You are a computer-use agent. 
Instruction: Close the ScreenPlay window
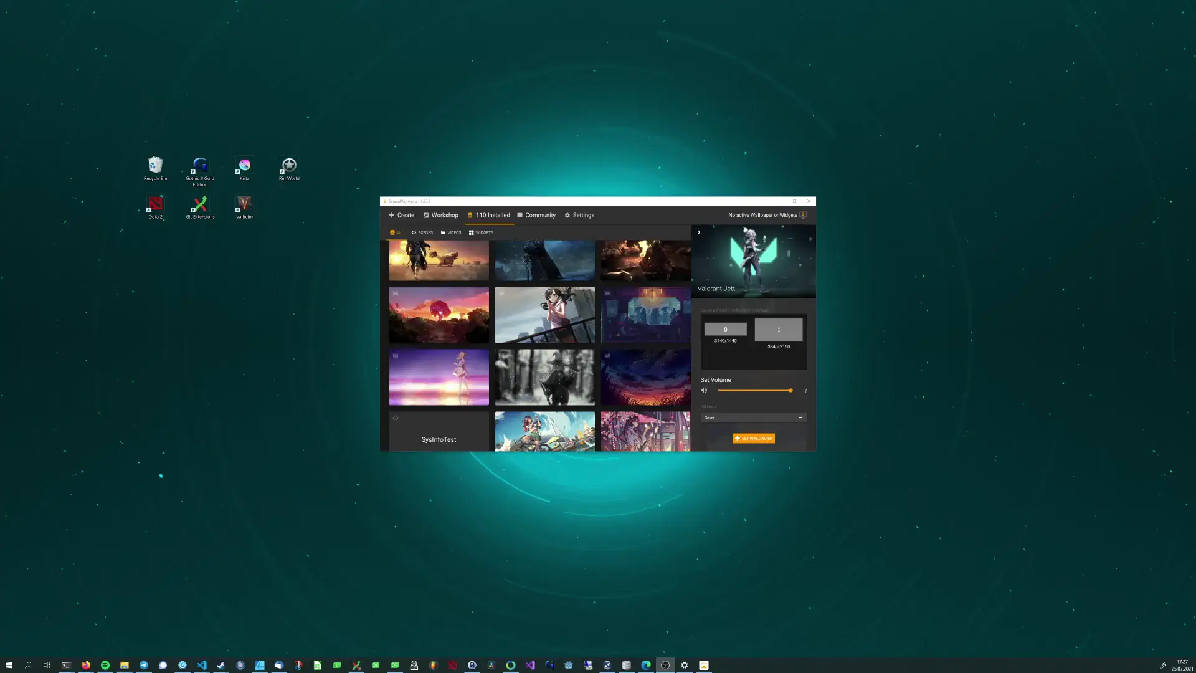coord(809,201)
